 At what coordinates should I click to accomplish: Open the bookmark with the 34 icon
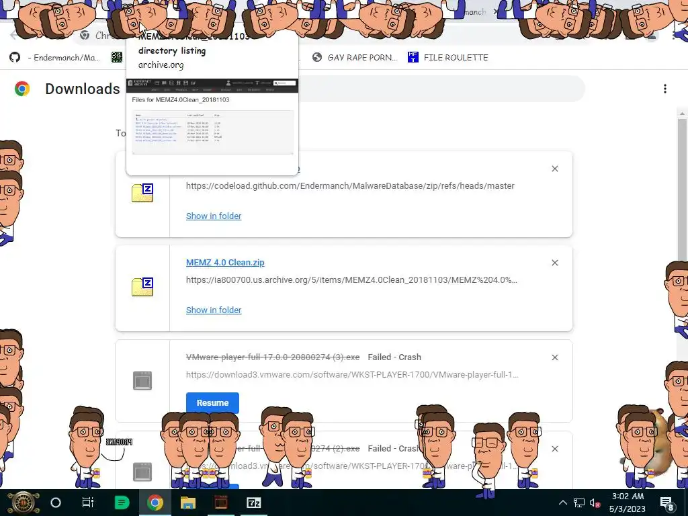click(117, 57)
